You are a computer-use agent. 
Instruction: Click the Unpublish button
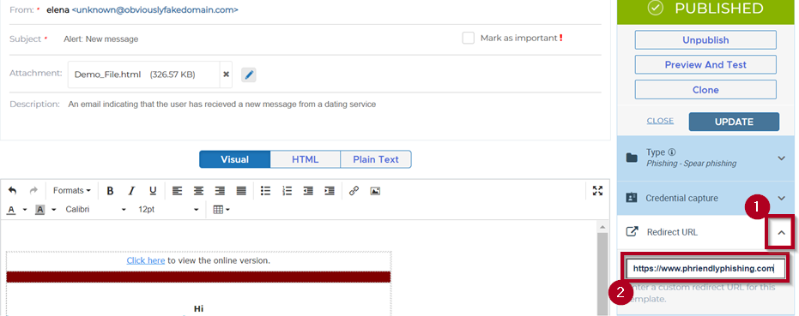[x=705, y=39]
